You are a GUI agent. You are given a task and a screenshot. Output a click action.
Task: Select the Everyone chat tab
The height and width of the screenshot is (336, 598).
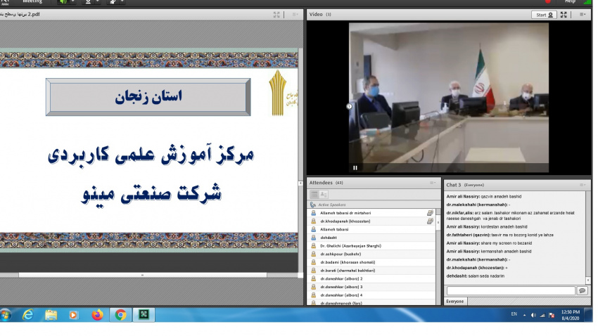[x=454, y=301]
